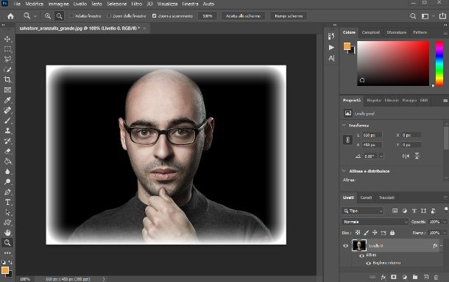Toggle lock transparent pixels icon

coord(358,233)
